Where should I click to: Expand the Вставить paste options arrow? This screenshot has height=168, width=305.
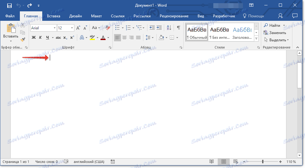point(11,41)
